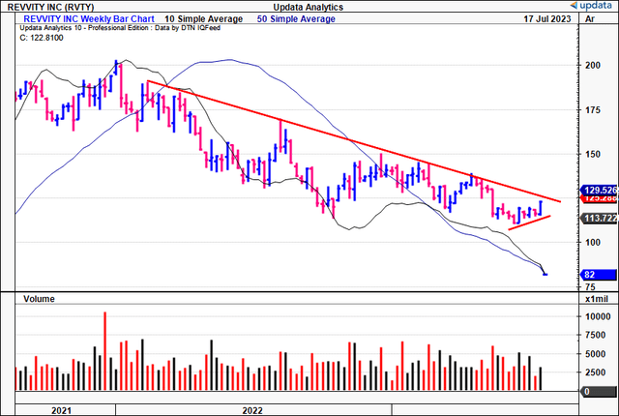
Task: Click the 129.526 price tag
Action: [x=599, y=190]
